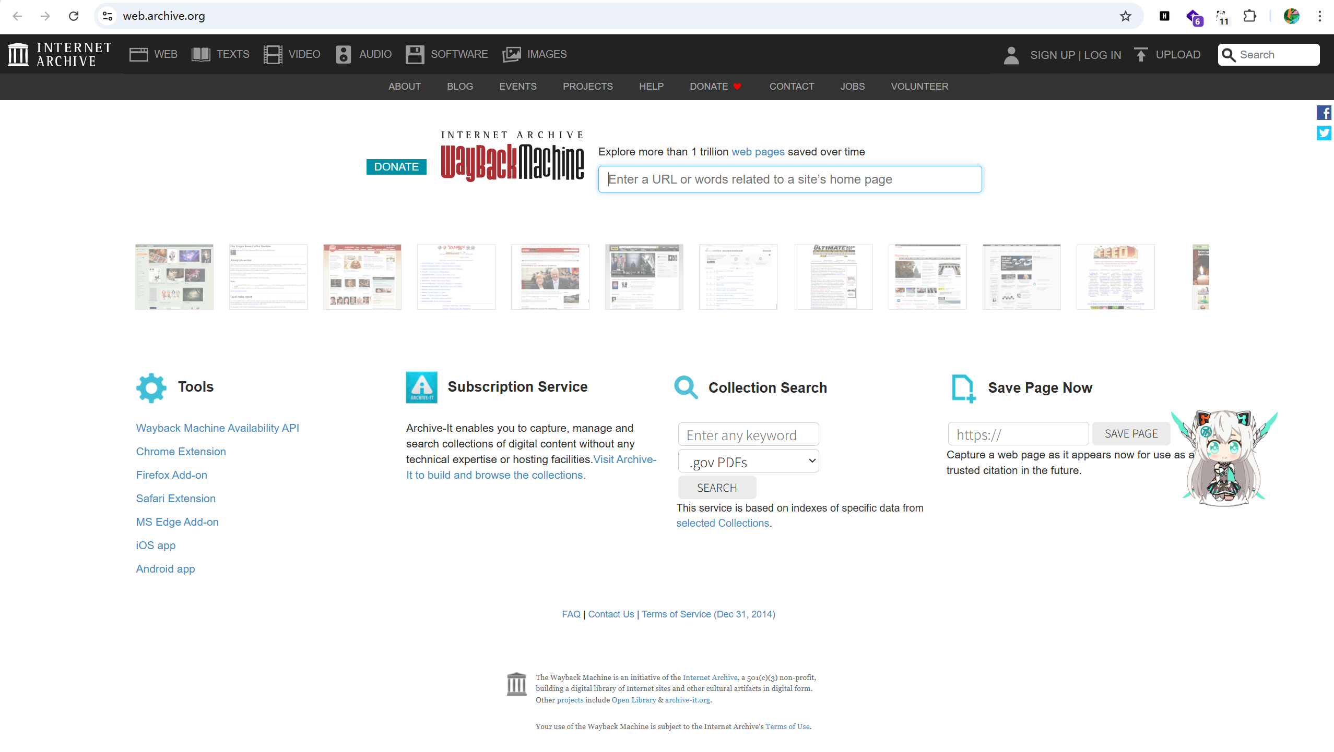Open the archive-it.org footer link
The width and height of the screenshot is (1334, 752).
pyautogui.click(x=688, y=700)
